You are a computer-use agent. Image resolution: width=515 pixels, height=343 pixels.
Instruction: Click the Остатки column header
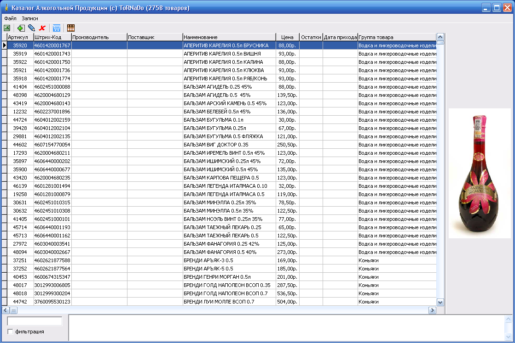pyautogui.click(x=311, y=37)
